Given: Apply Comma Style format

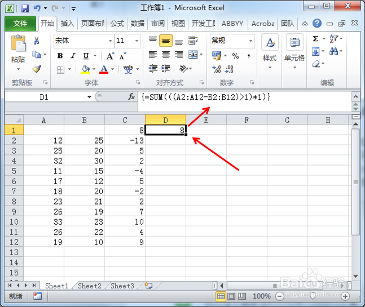Looking at the screenshot, I should 249,56.
